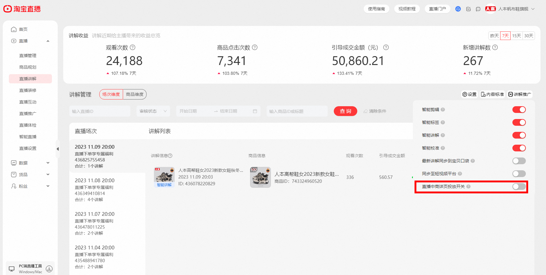Click the 输入直播ID input field
The width and height of the screenshot is (546, 275).
pos(100,111)
